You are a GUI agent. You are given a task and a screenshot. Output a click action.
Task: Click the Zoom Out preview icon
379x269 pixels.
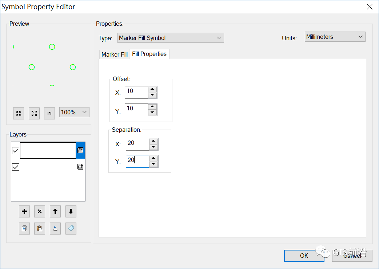(x=34, y=113)
